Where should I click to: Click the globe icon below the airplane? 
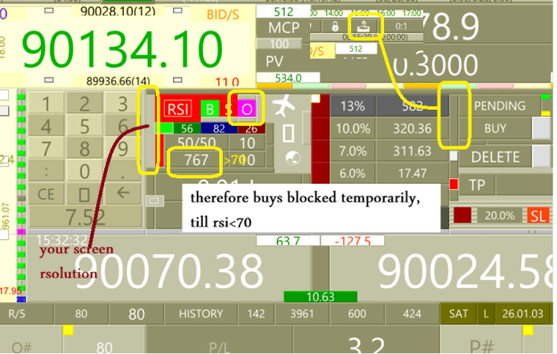coord(292,158)
